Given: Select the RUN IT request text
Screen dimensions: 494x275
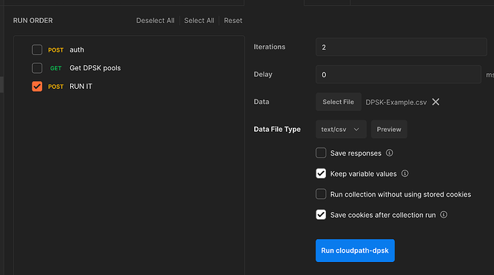Looking at the screenshot, I should (x=81, y=87).
